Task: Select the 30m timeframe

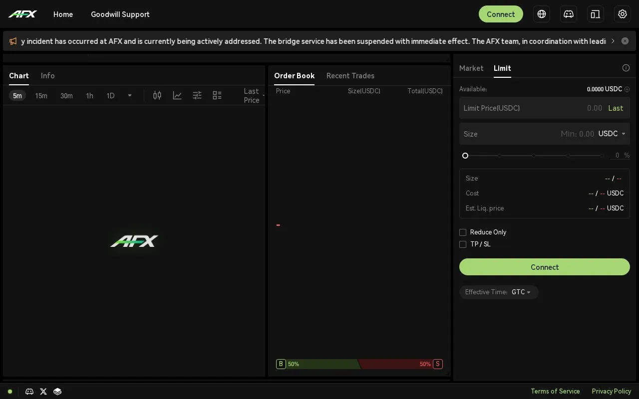Action: 66,96
